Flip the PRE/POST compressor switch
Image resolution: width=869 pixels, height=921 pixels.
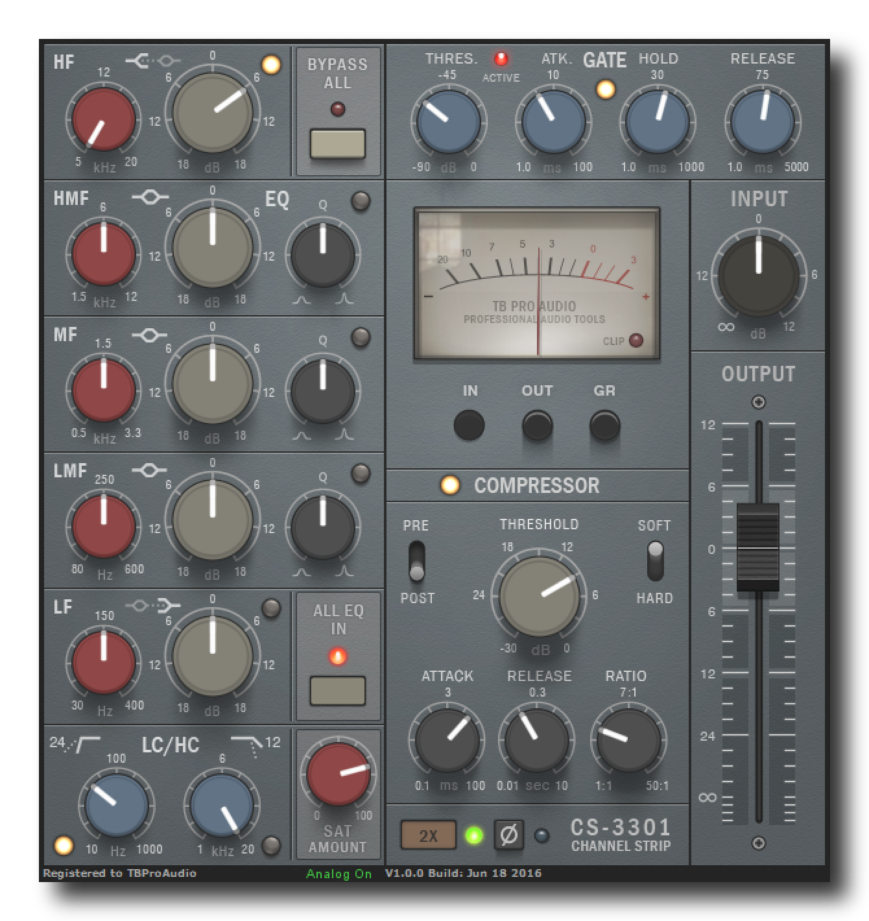417,562
